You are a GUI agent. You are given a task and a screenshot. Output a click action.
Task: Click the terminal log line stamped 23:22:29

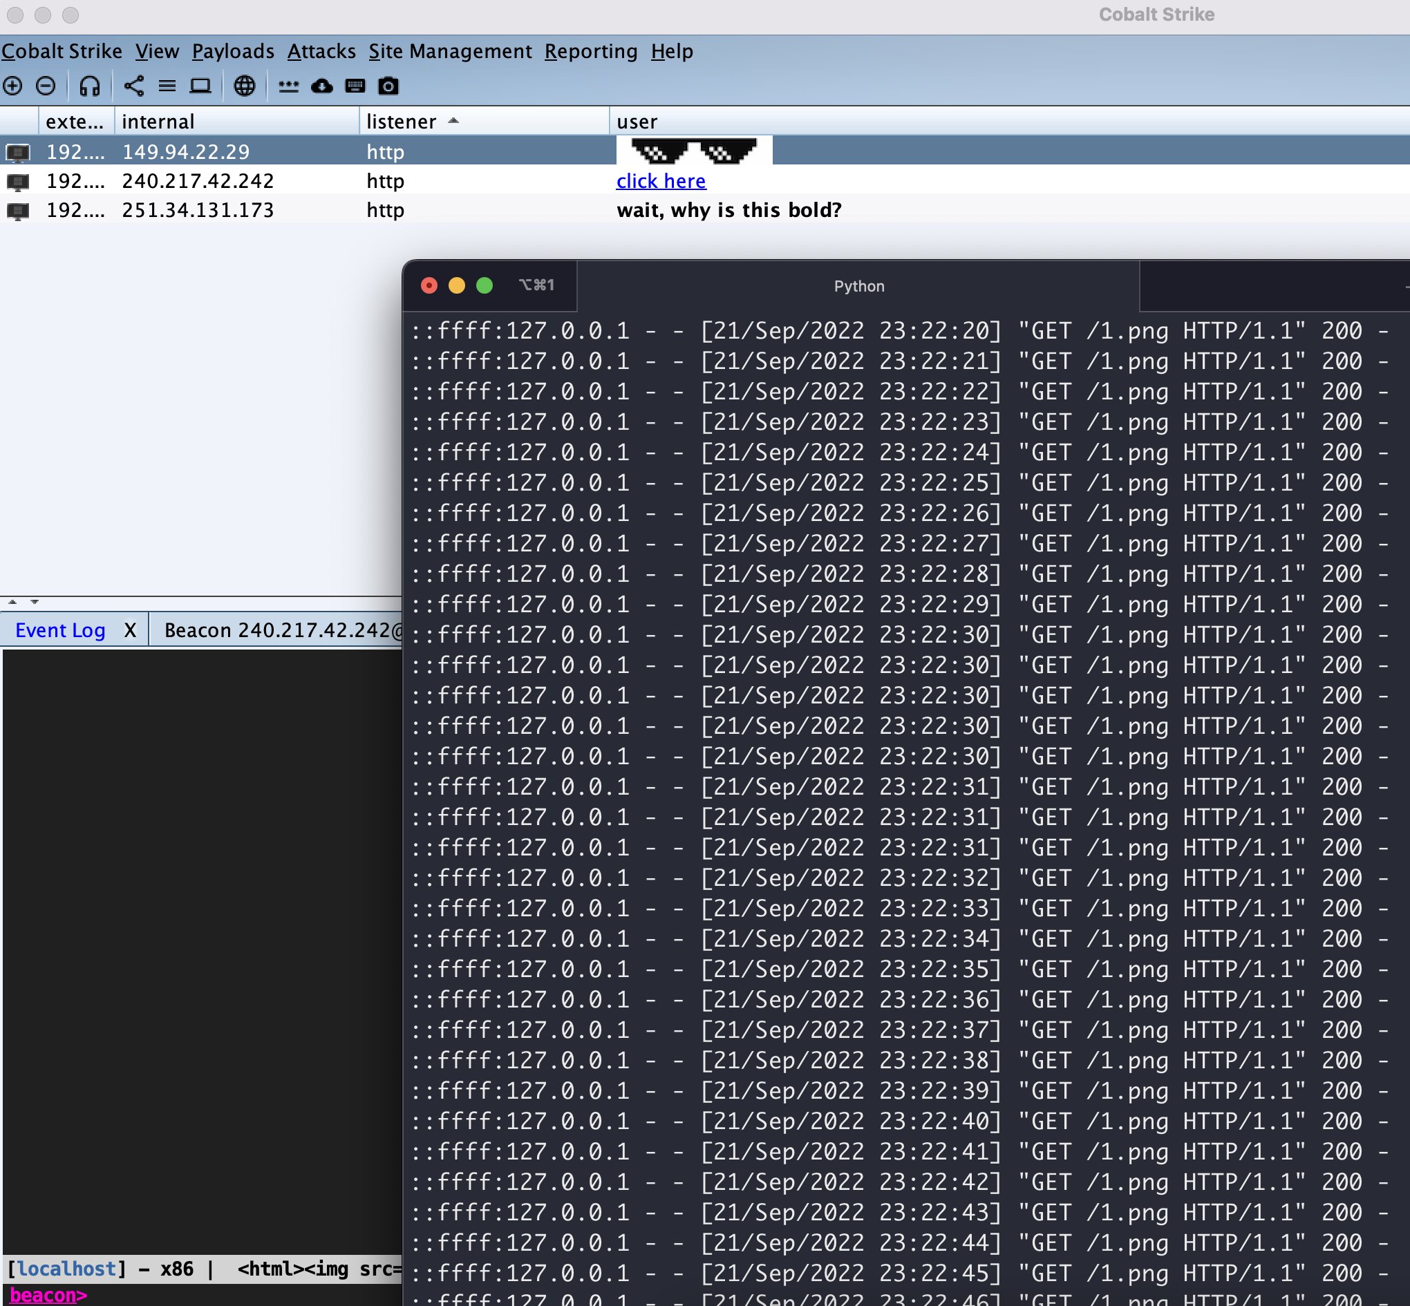click(x=900, y=604)
